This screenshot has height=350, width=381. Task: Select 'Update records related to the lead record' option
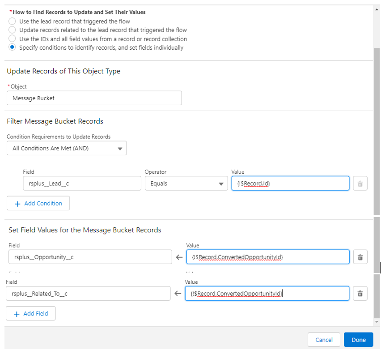coord(13,30)
